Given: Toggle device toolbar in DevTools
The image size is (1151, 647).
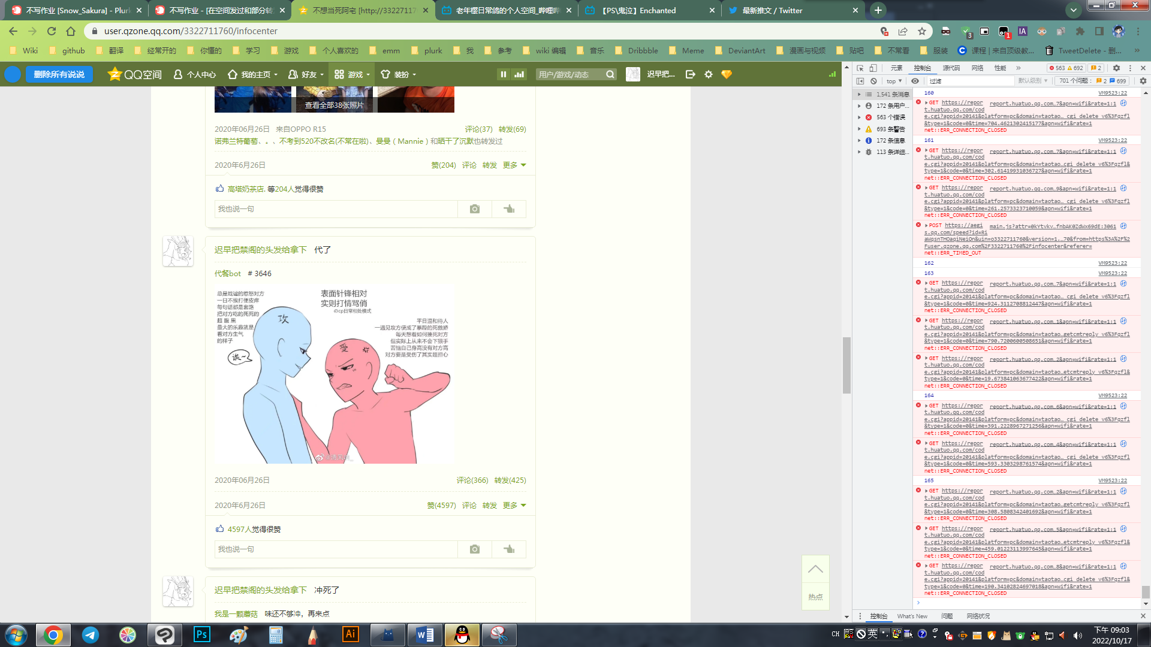Looking at the screenshot, I should tap(873, 68).
